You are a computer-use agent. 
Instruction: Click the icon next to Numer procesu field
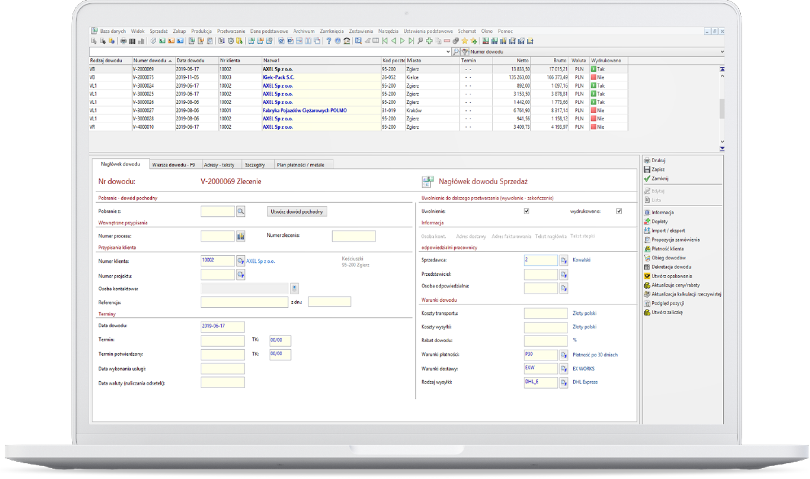point(240,236)
